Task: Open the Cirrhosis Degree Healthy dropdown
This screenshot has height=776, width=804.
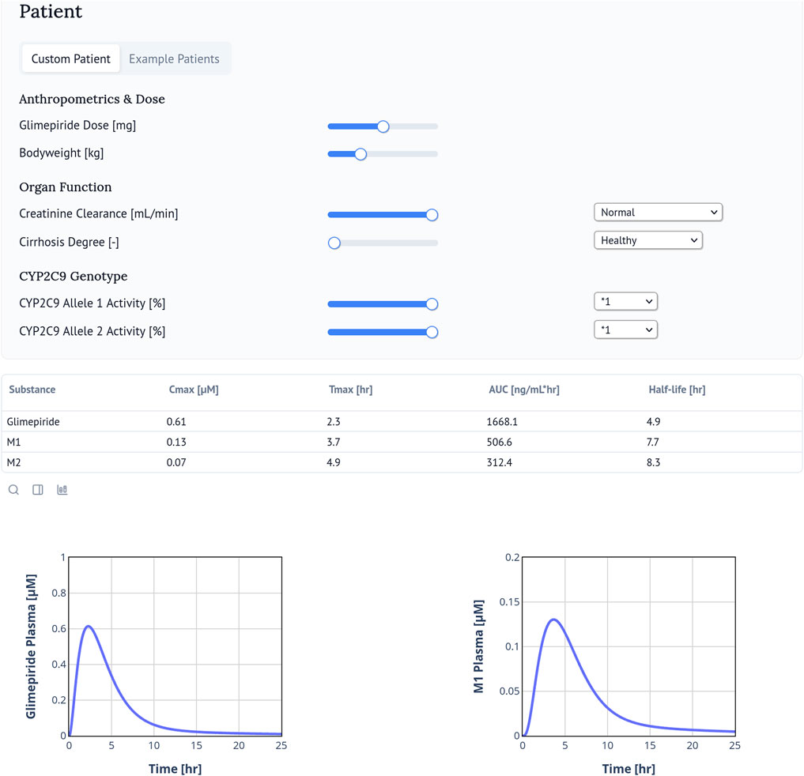Action: (647, 240)
